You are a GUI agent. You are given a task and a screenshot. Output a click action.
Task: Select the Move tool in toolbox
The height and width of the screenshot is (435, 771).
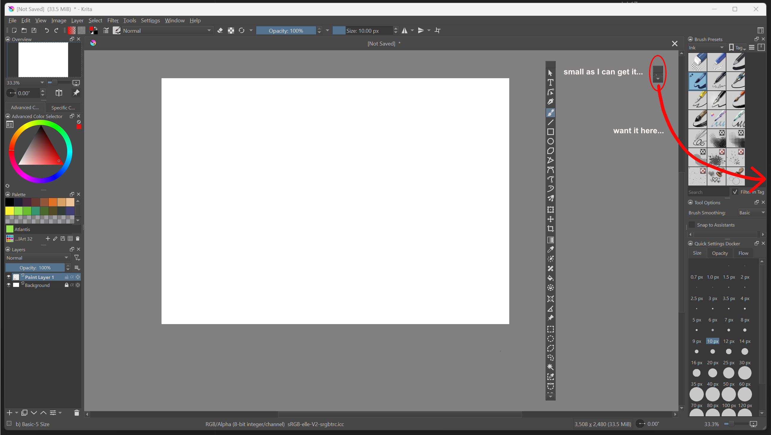[550, 219]
